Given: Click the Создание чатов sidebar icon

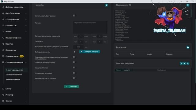Looking at the screenshot, I should [3, 56].
